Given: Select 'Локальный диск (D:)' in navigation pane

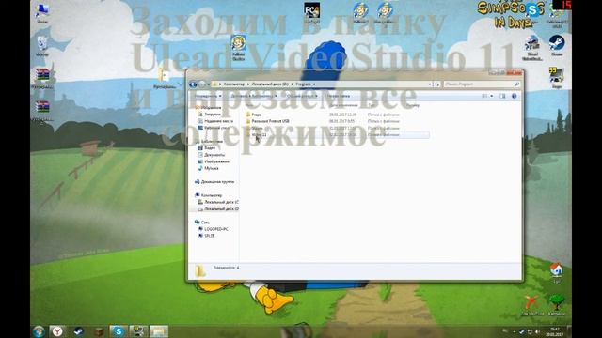Looking at the screenshot, I should (222, 208).
